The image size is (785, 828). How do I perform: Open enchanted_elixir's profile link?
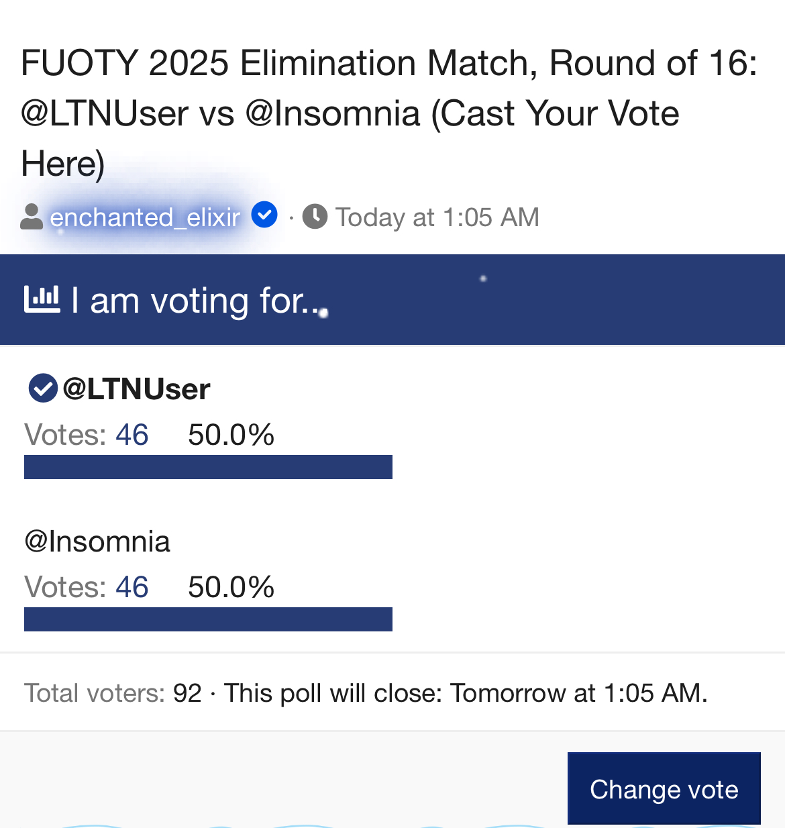[145, 217]
